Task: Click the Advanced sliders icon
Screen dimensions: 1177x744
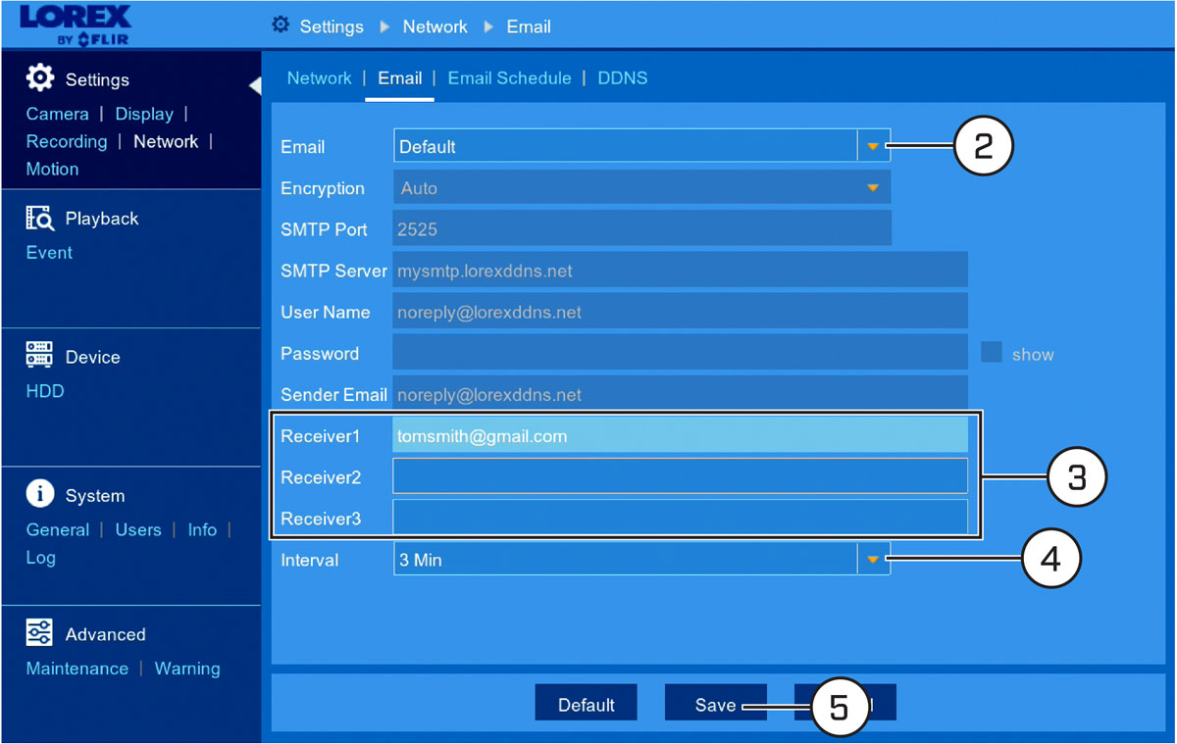Action: tap(39, 633)
